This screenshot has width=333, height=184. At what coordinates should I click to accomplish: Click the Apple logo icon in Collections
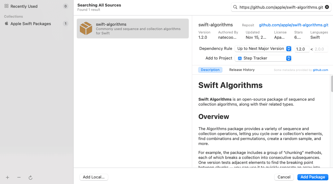[6, 23]
